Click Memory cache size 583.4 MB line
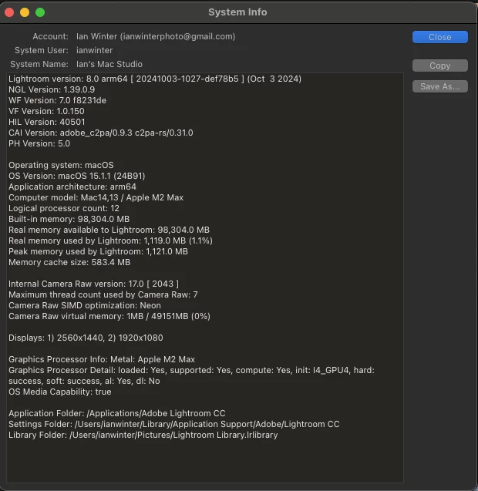Image resolution: width=478 pixels, height=491 pixels. [69, 262]
